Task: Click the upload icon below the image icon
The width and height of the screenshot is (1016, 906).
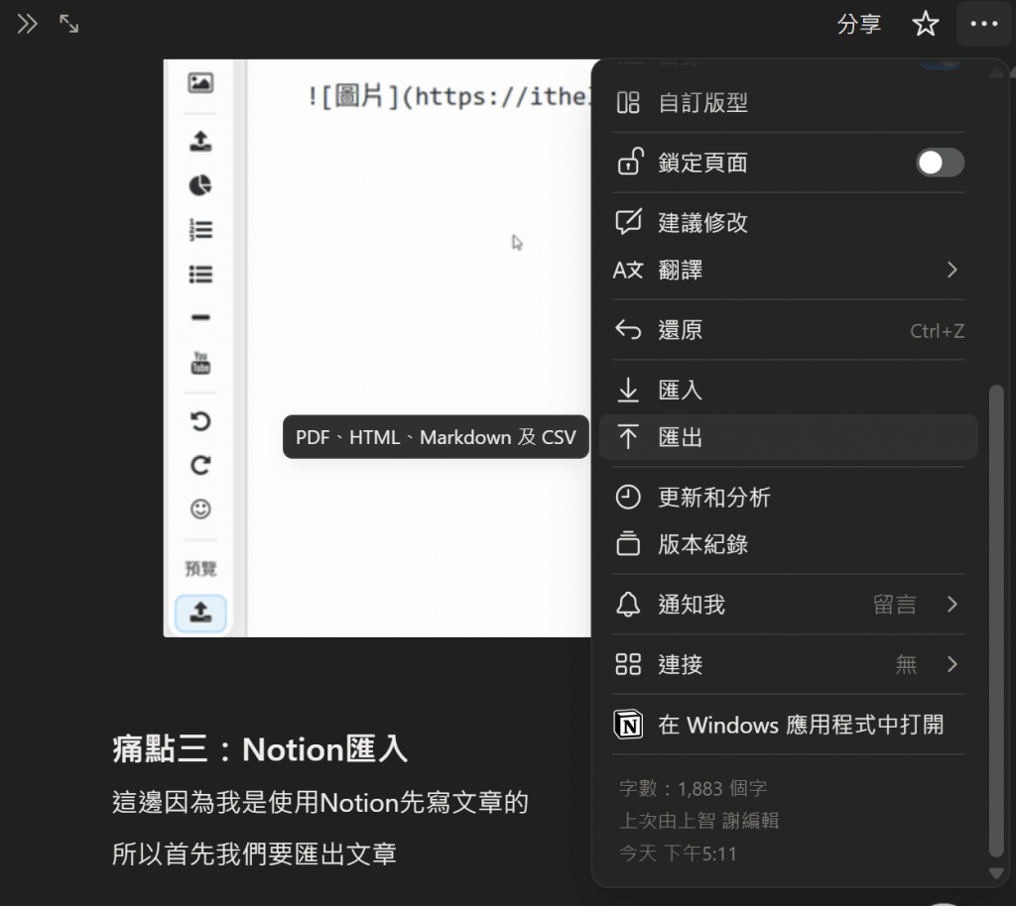Action: coord(200,141)
